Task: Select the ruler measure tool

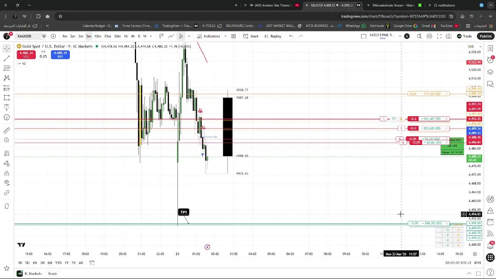Action: pyautogui.click(x=7, y=131)
